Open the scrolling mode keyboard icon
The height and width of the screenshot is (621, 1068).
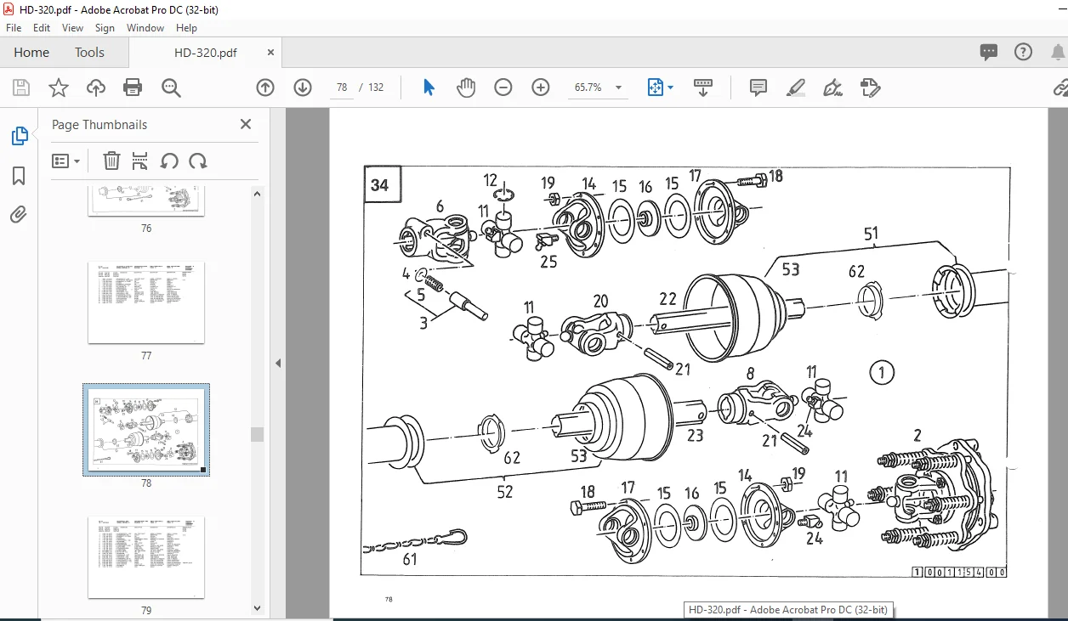703,88
